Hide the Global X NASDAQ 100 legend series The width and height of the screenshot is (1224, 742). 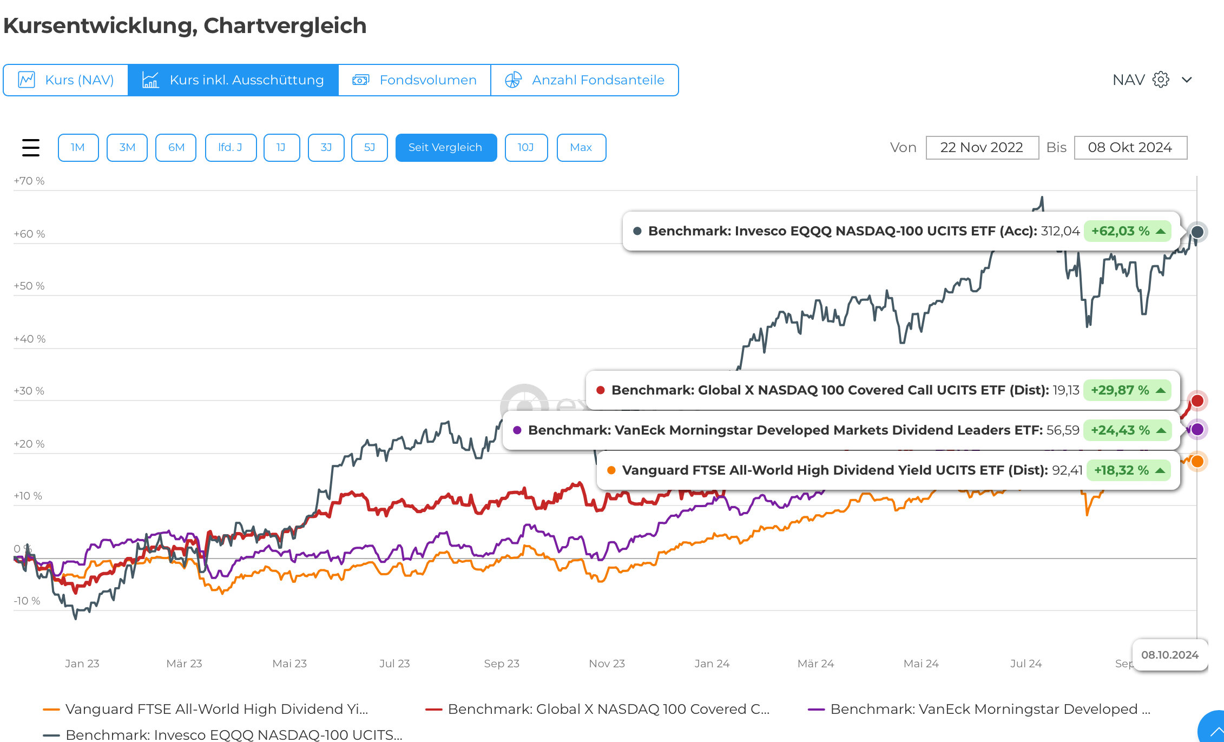point(608,709)
